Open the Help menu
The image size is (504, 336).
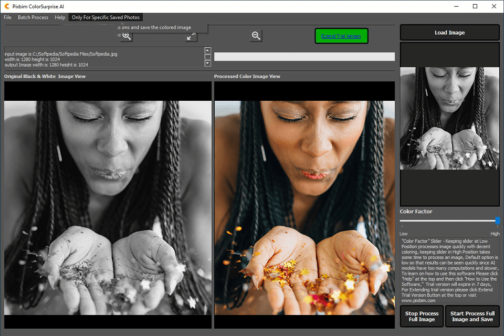(60, 17)
